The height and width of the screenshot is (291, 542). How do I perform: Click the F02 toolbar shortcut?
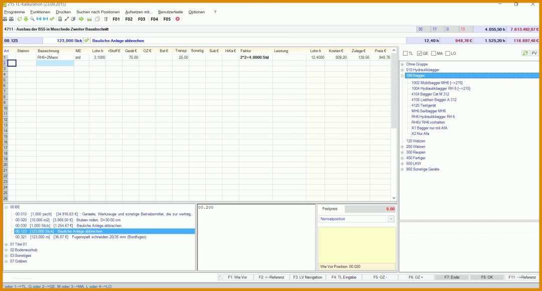[x=129, y=19]
